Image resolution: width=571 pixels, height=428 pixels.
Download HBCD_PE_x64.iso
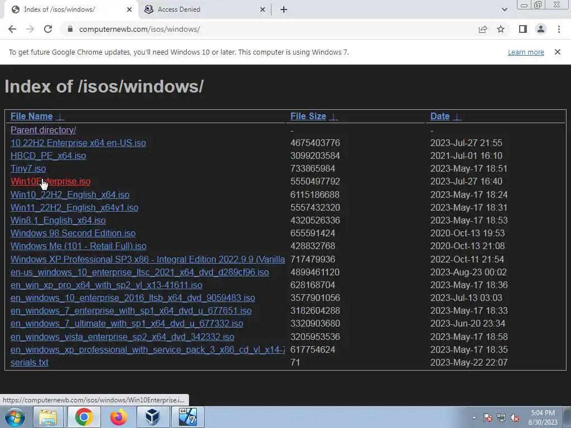pyautogui.click(x=48, y=156)
